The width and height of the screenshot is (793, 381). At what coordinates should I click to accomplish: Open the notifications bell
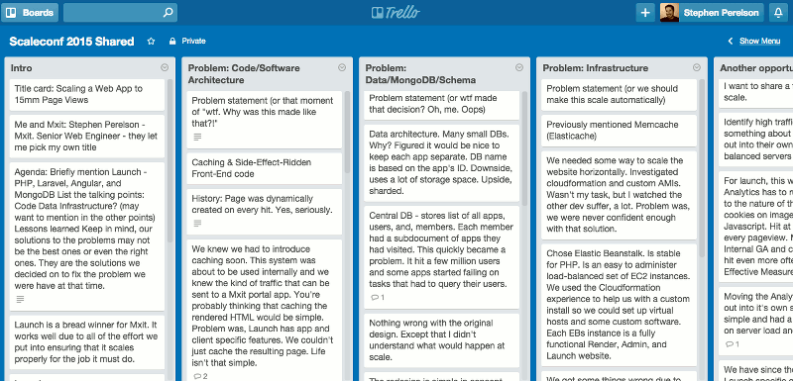[x=778, y=13]
